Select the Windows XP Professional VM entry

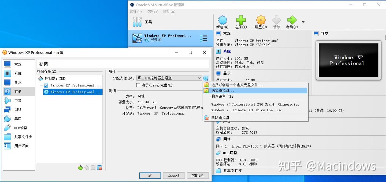(x=170, y=38)
